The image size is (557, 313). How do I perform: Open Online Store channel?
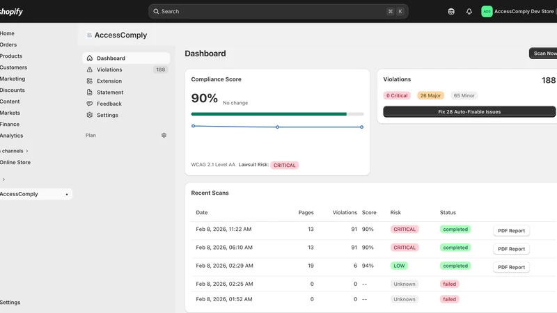pyautogui.click(x=15, y=162)
